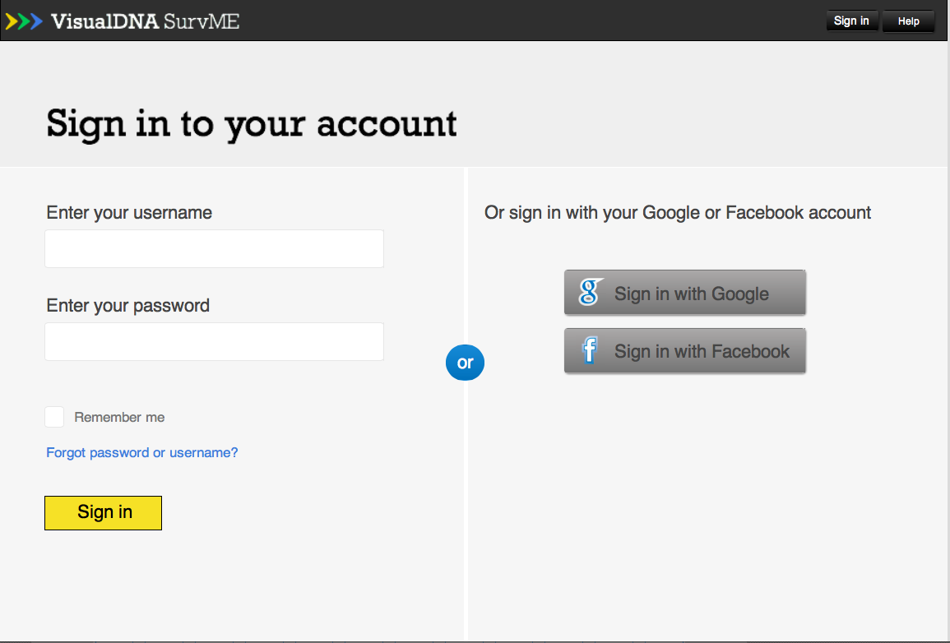Screen dimensions: 950x643
Task: Focus the password input field
Action: coord(214,341)
